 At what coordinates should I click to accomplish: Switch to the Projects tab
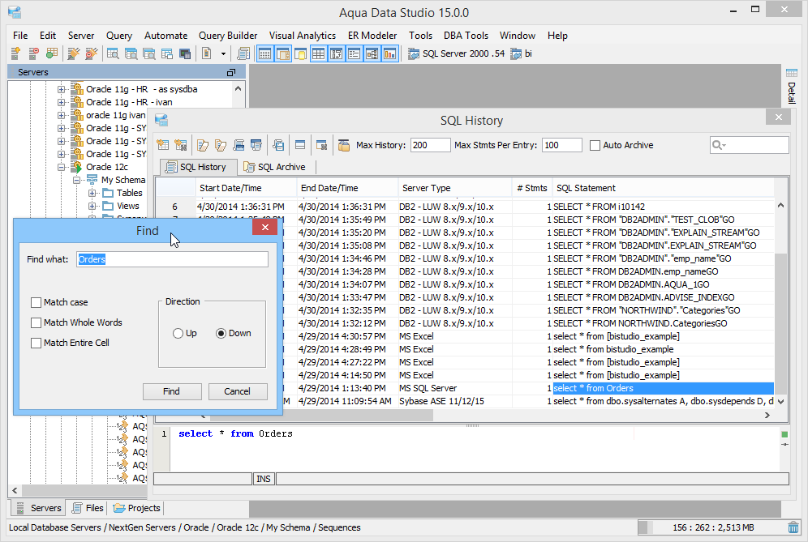point(137,508)
